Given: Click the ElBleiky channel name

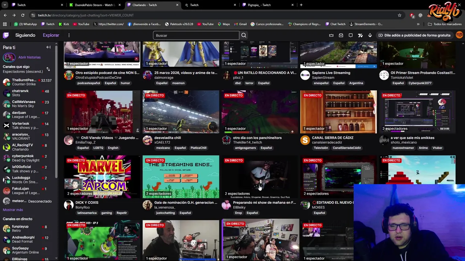Looking at the screenshot, I should 239,207.
